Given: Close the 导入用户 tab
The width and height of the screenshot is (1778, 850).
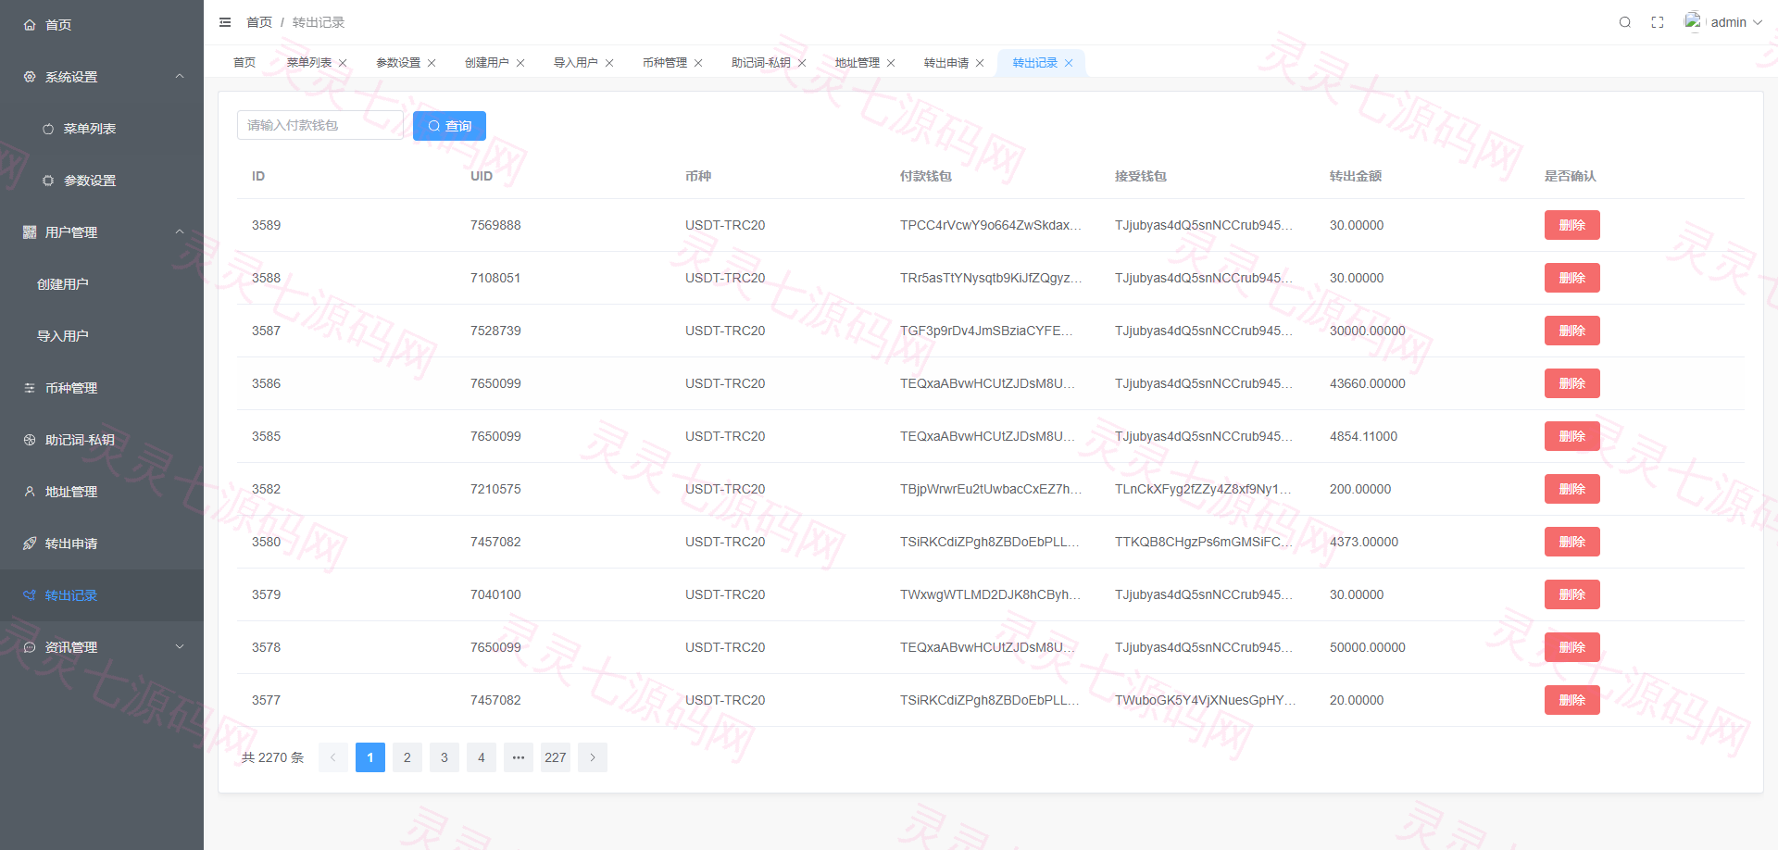Looking at the screenshot, I should [609, 63].
